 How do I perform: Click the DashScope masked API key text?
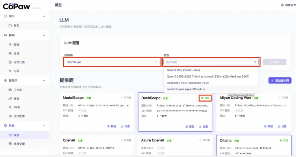[x=182, y=111]
